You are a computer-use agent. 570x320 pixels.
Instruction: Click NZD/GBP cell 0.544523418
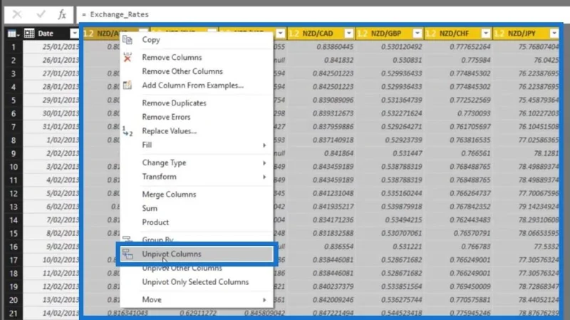click(x=402, y=313)
